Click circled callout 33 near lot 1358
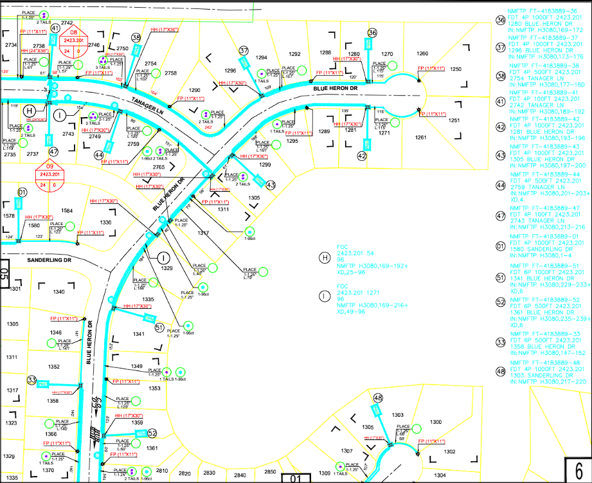Screen dimensions: 592x483 [x=31, y=380]
